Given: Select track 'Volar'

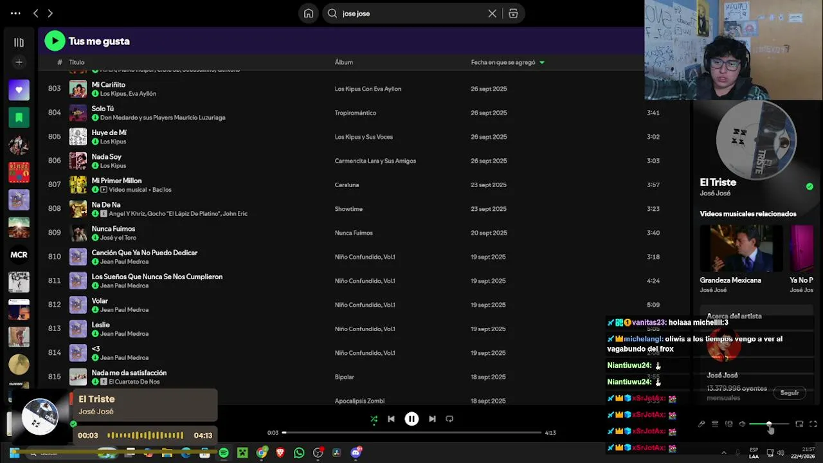Looking at the screenshot, I should [100, 301].
